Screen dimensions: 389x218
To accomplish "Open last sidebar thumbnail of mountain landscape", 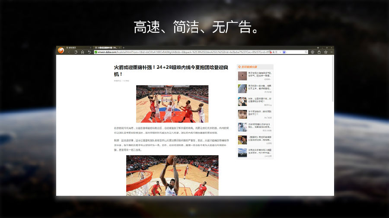I will (242, 153).
